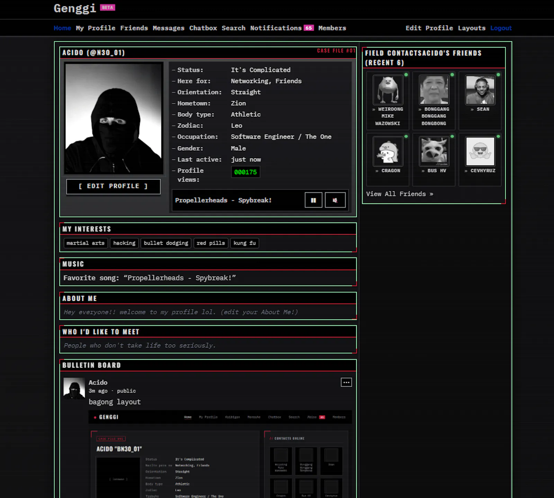This screenshot has width=554, height=498.
Task: Click the Who I'd Like to Meet text
Action: pyautogui.click(x=140, y=345)
